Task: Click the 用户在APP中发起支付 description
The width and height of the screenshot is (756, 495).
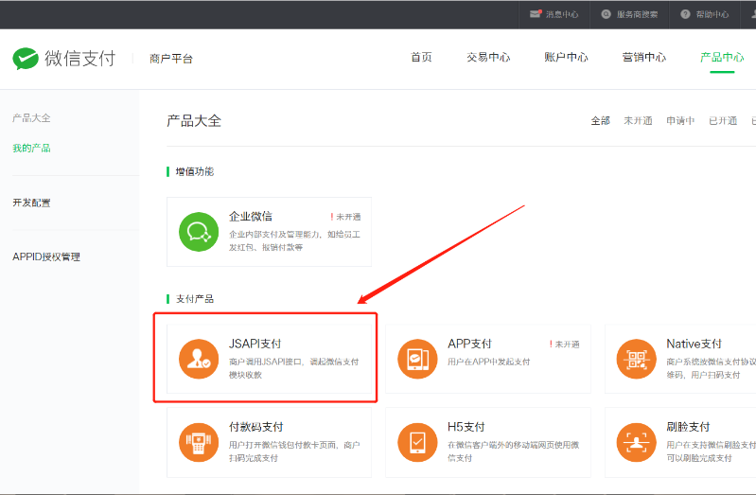Action: (489, 362)
